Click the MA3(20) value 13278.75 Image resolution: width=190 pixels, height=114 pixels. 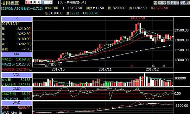(23, 69)
